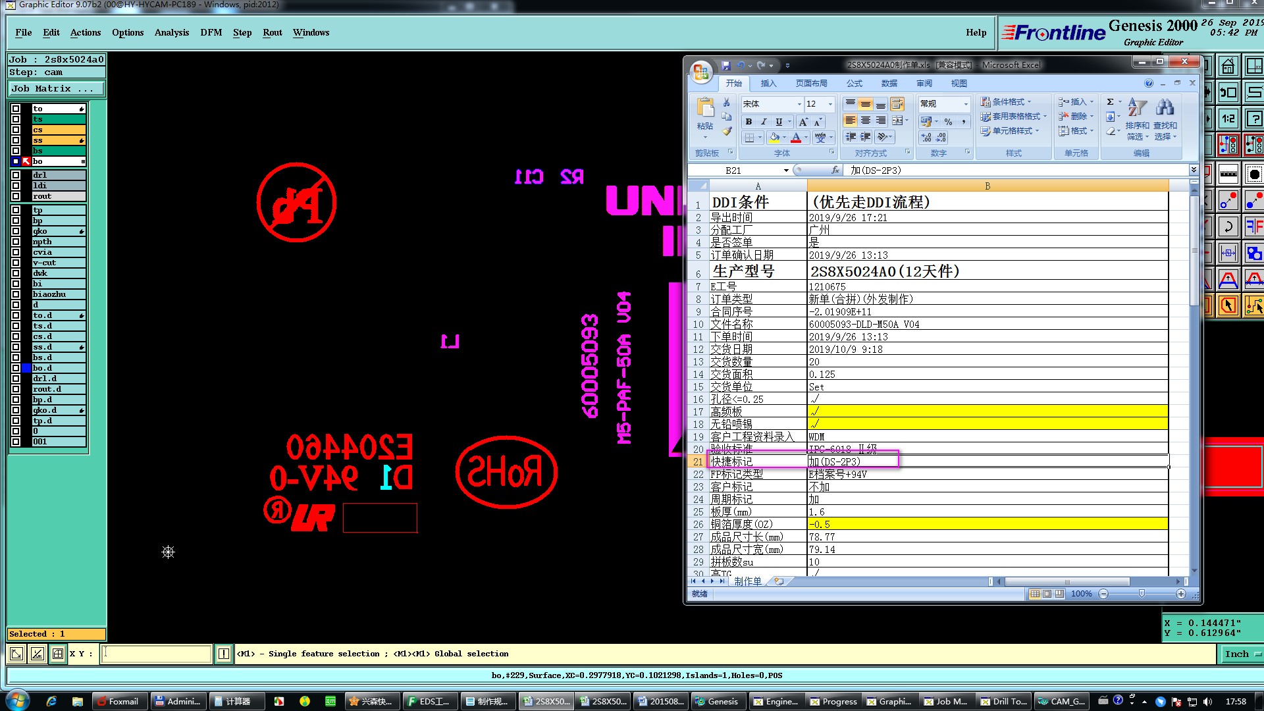Screen dimensions: 1264x711
Task: Toggle the checkbox for layer drl
Action: coord(16,175)
